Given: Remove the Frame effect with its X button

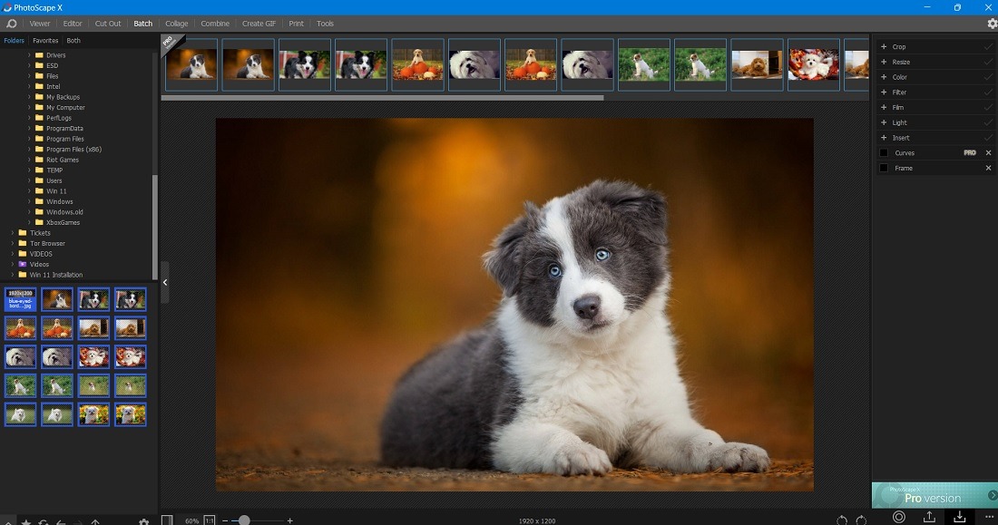Looking at the screenshot, I should 988,168.
